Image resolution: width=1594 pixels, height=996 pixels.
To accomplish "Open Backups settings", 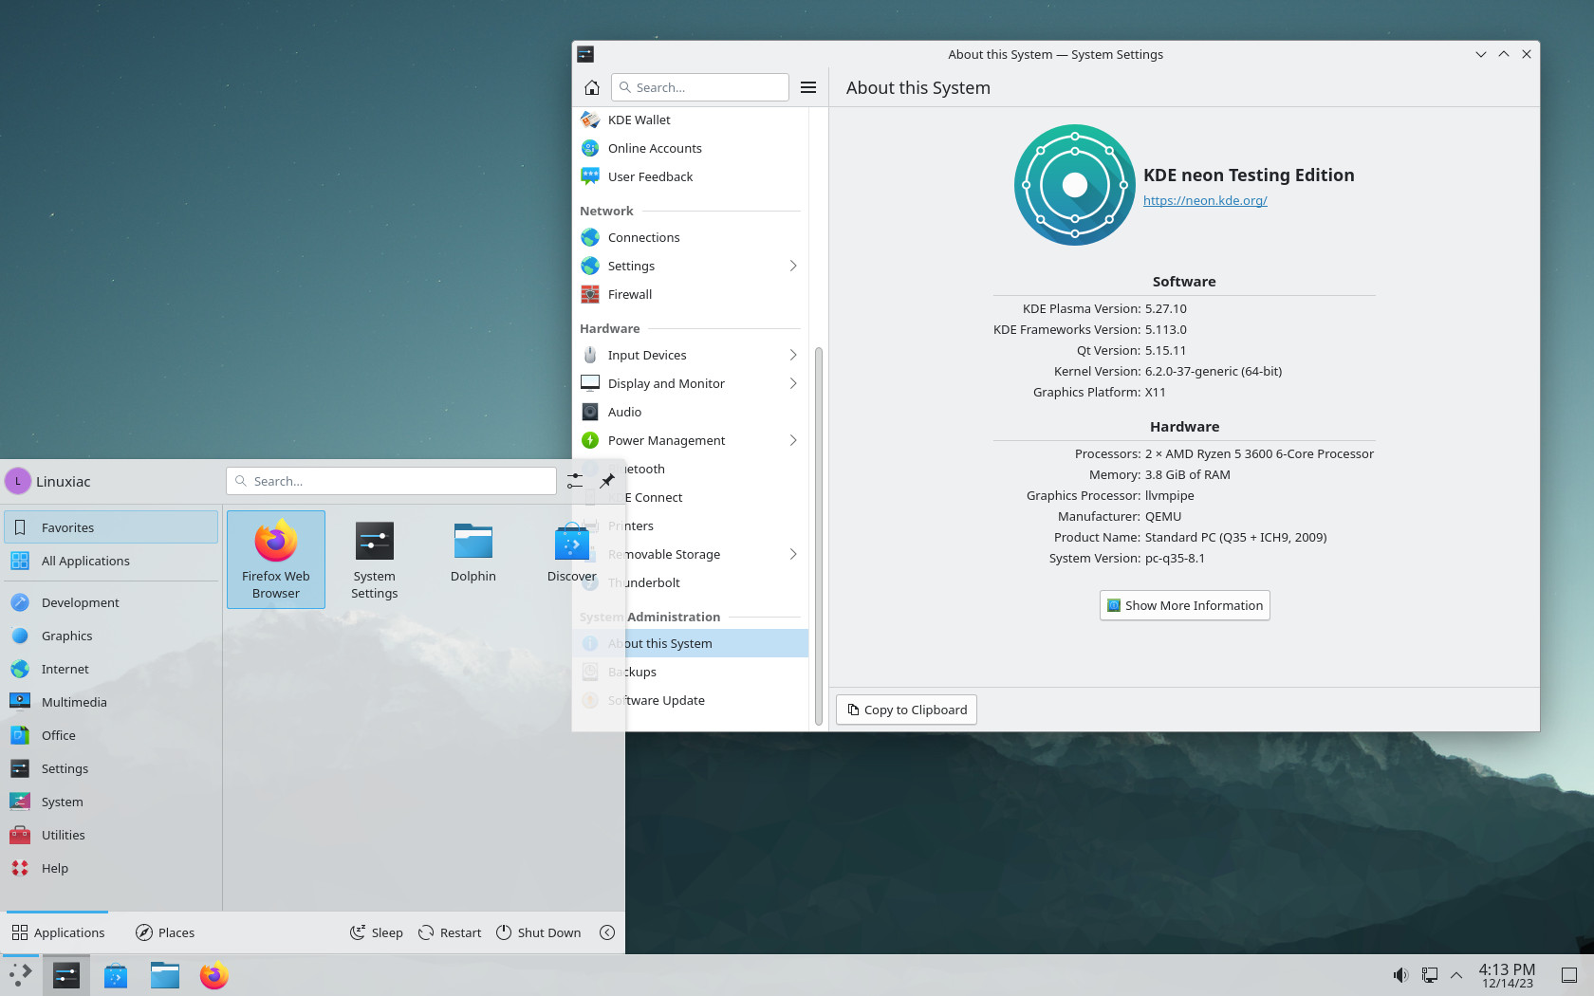I will click(690, 672).
